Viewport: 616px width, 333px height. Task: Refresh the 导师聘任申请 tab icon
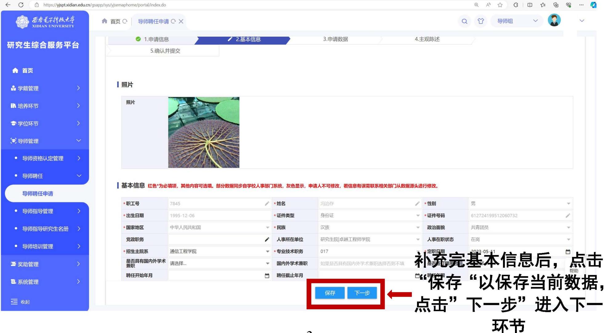coord(173,21)
